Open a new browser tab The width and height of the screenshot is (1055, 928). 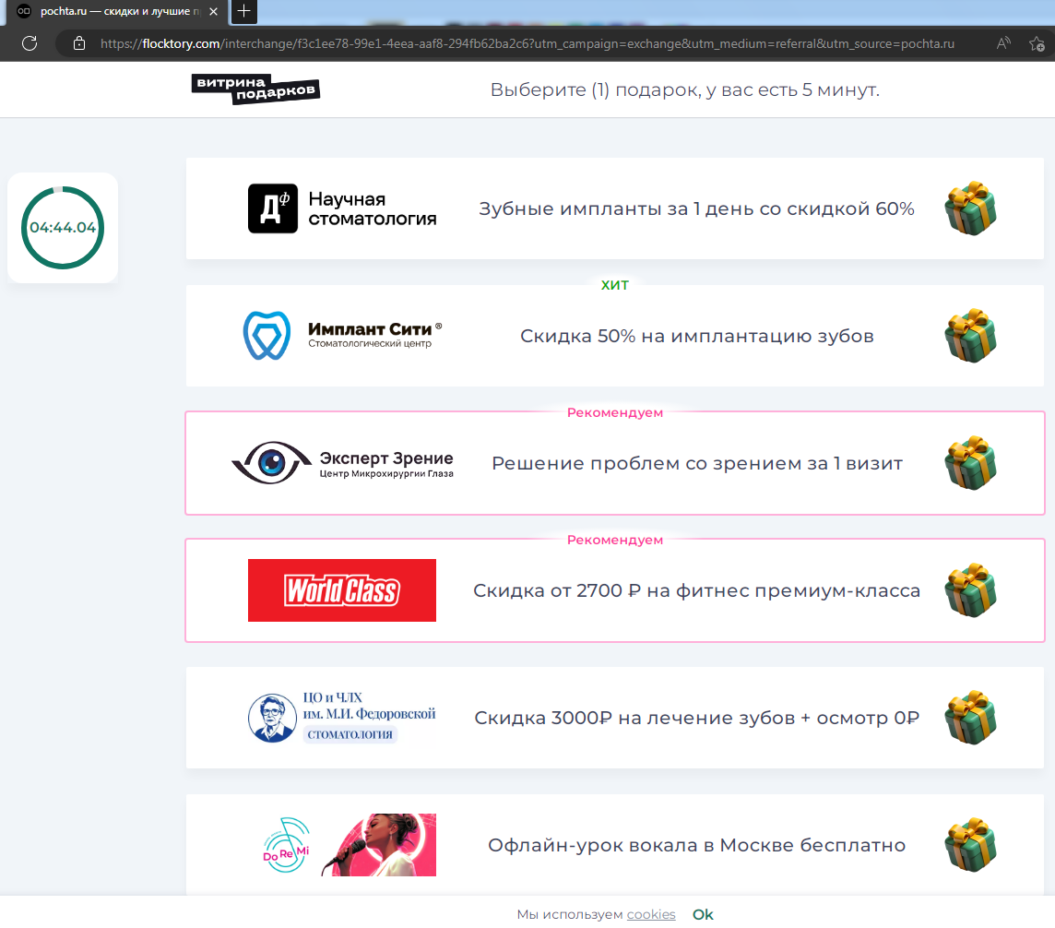(243, 11)
